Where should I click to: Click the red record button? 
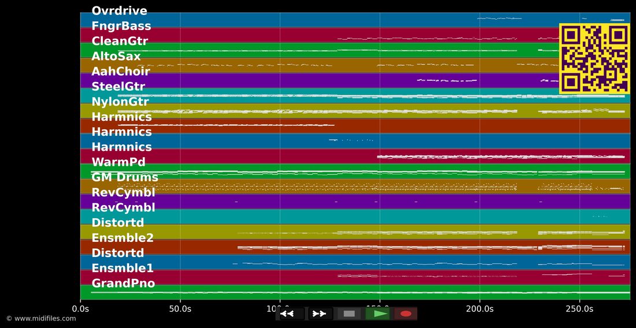click(405, 314)
